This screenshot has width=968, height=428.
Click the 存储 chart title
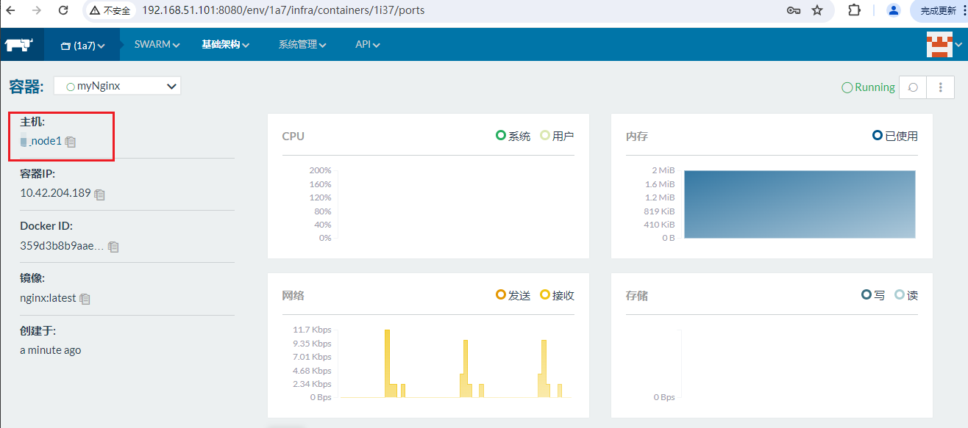tap(637, 295)
